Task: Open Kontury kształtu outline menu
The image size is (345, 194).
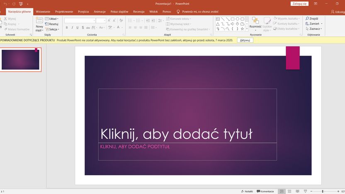Action: click(x=286, y=24)
